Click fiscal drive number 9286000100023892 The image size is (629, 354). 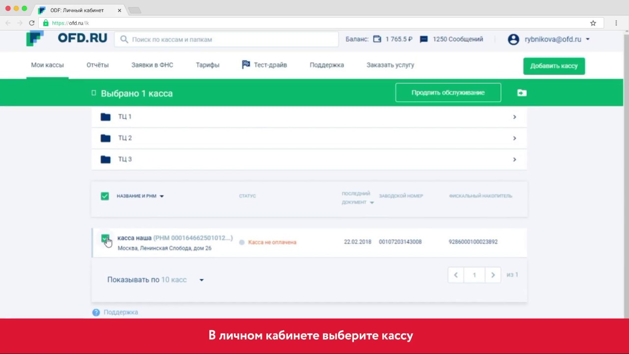(x=473, y=242)
